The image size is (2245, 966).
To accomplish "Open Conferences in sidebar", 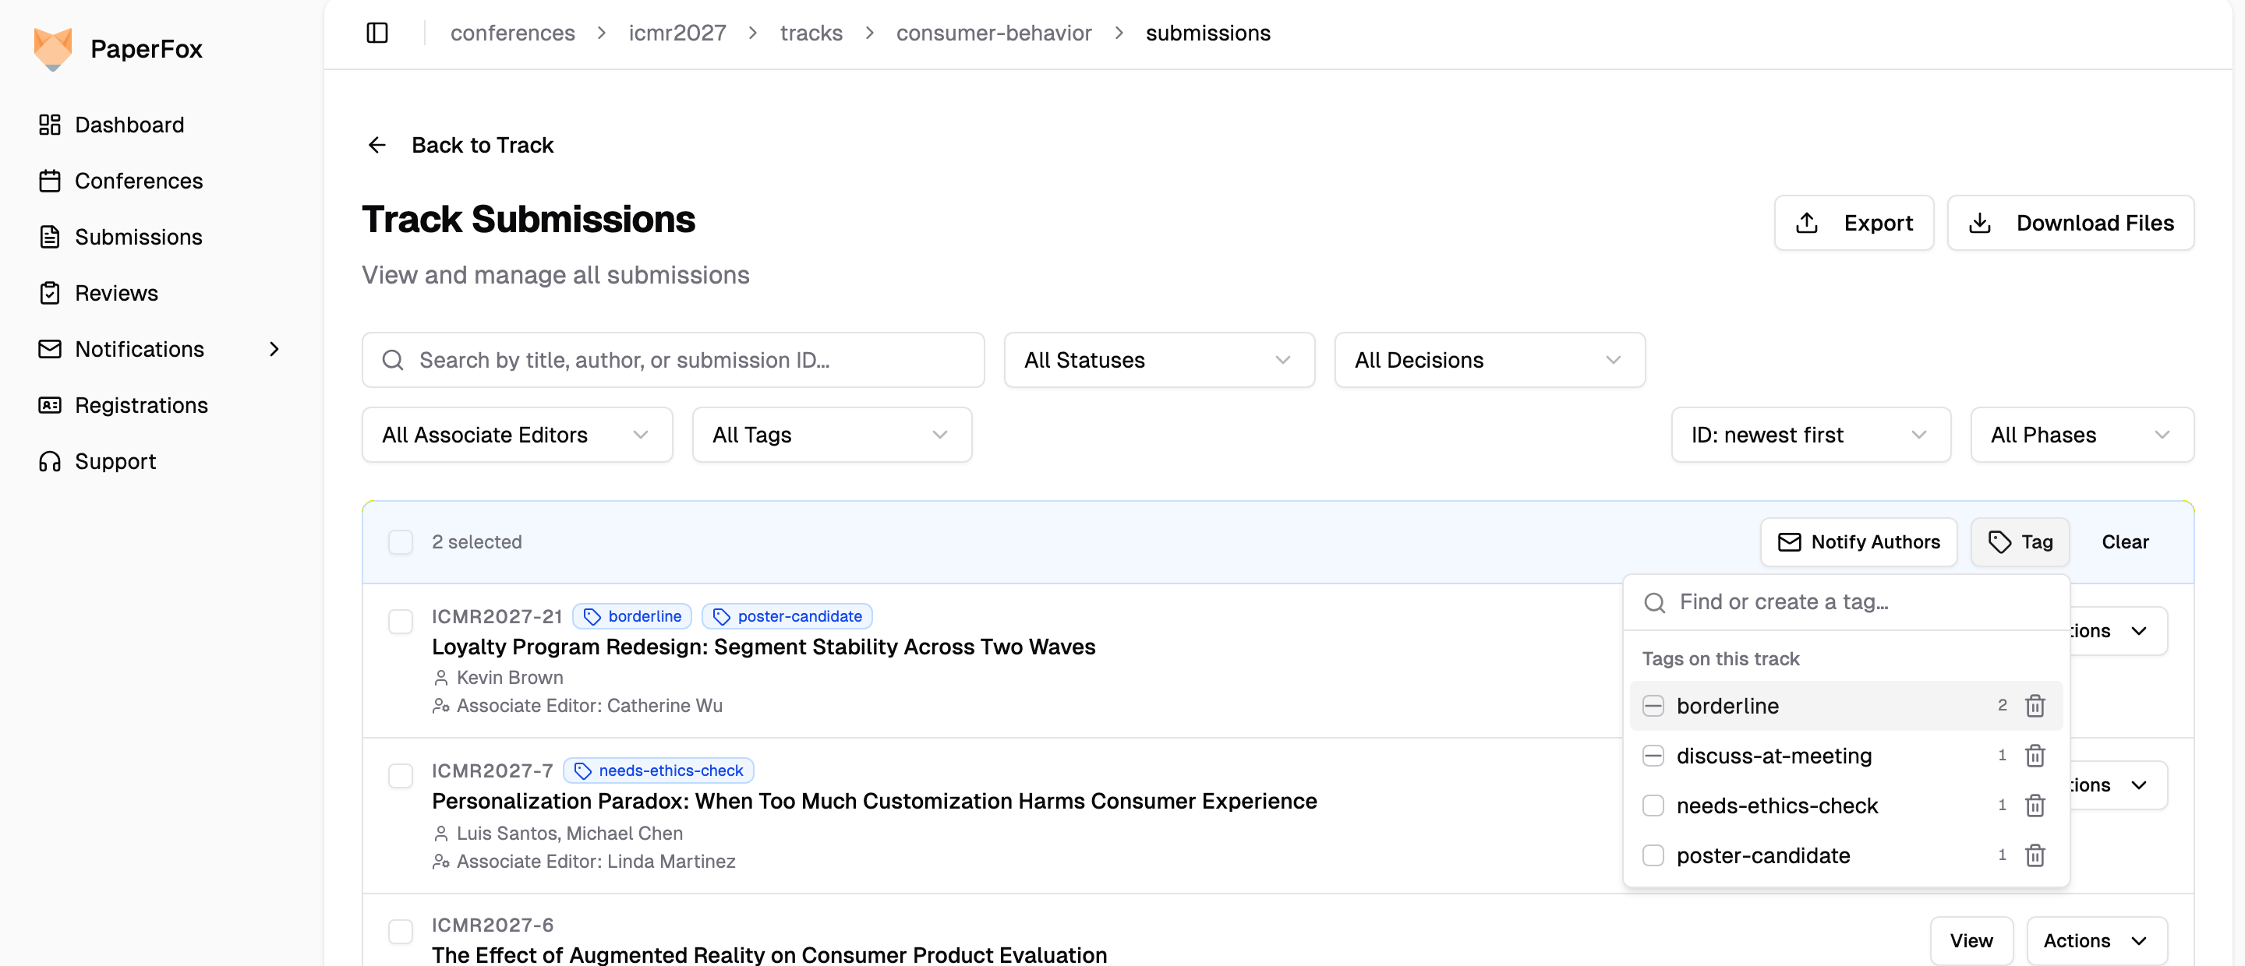I will 139,182.
